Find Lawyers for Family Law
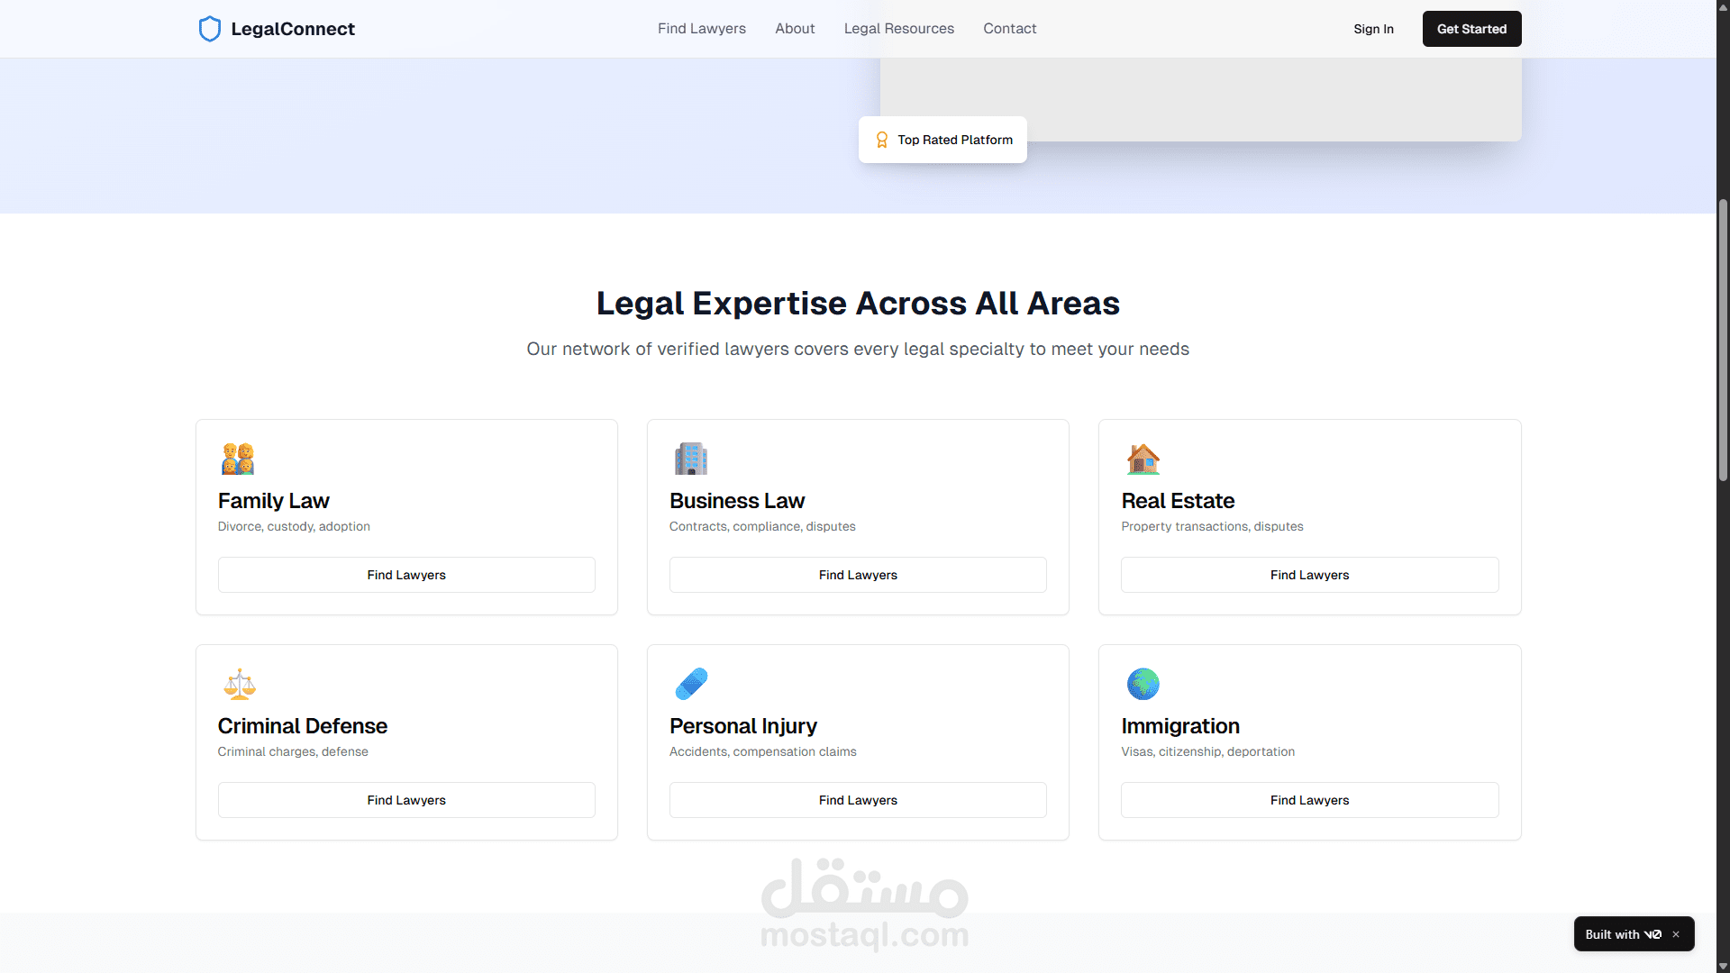 (406, 575)
